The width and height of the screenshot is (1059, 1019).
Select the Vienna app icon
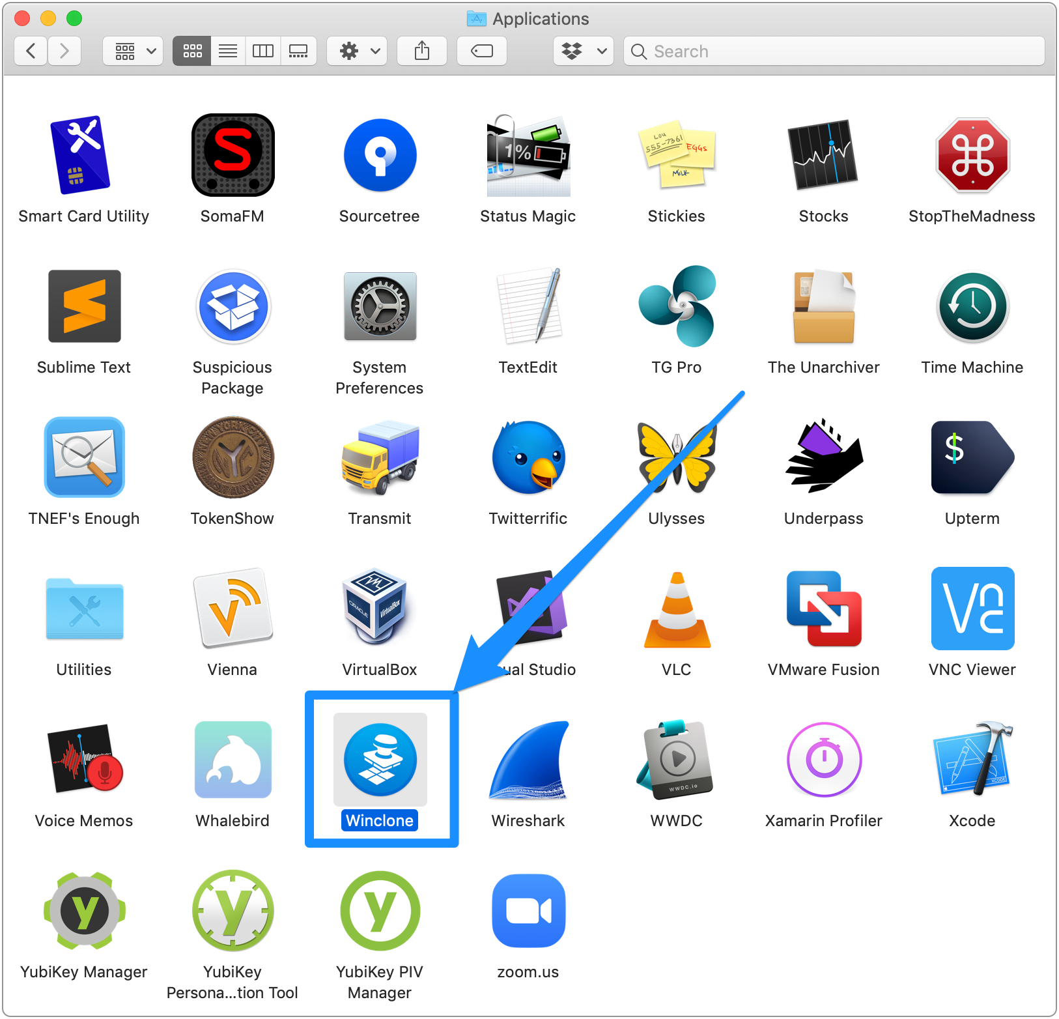233,609
